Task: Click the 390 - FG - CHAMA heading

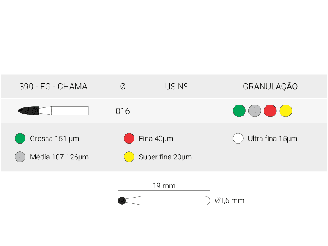Action: (53, 87)
